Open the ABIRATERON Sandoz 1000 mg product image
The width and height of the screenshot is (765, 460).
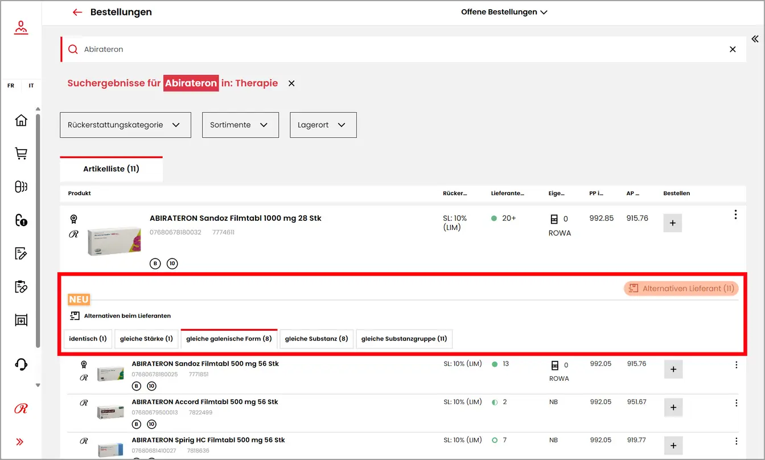pyautogui.click(x=114, y=241)
